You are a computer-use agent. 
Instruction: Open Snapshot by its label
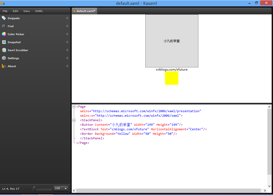[14, 42]
